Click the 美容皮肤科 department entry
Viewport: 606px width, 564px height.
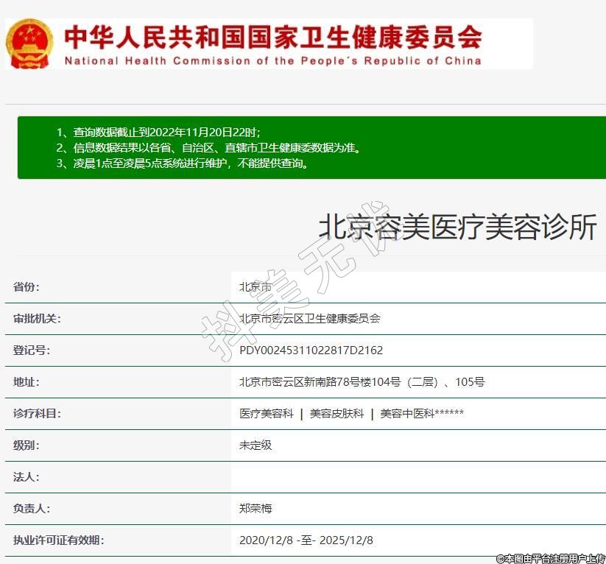(x=337, y=414)
